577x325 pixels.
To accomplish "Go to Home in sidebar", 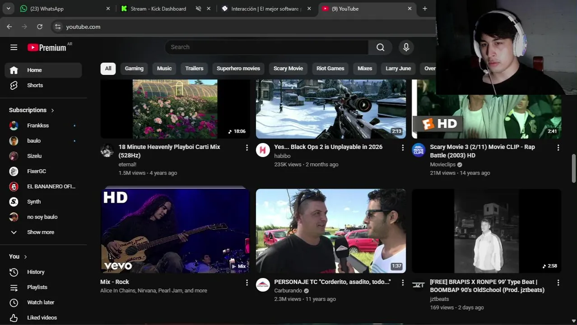I will pos(43,70).
